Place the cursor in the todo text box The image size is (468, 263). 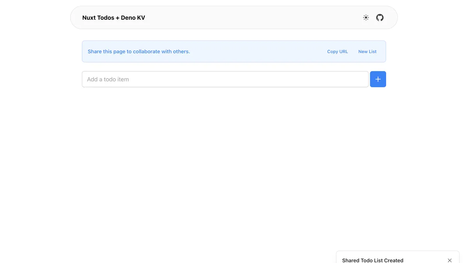pyautogui.click(x=225, y=79)
